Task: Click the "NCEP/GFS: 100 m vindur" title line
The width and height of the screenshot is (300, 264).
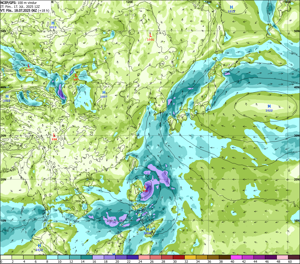Action: pyautogui.click(x=19, y=3)
